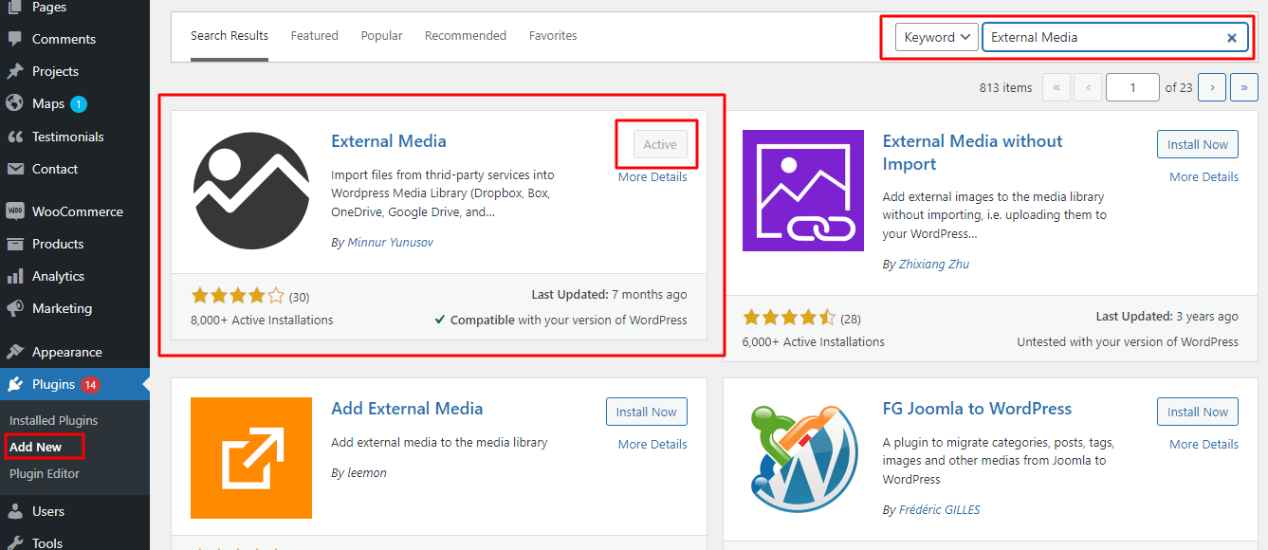
Task: Switch to the Popular tab
Action: (381, 36)
